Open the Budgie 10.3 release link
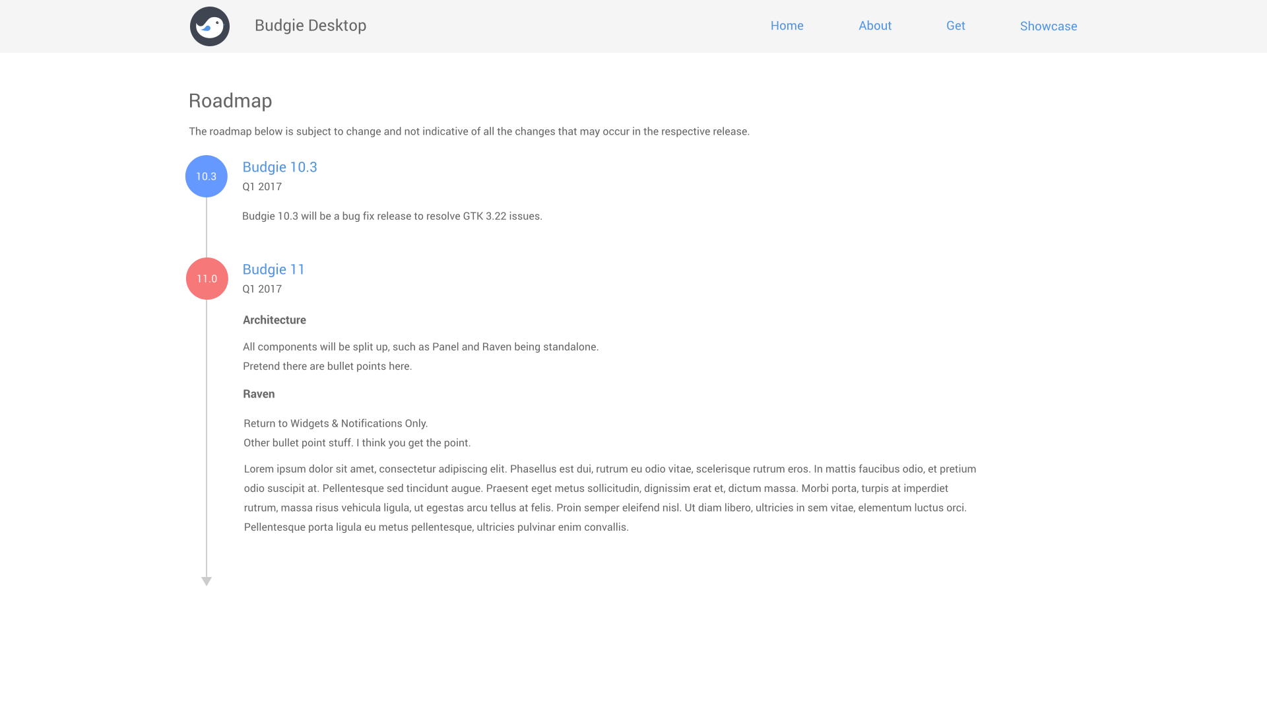Screen dimensions: 1267x713 point(280,167)
